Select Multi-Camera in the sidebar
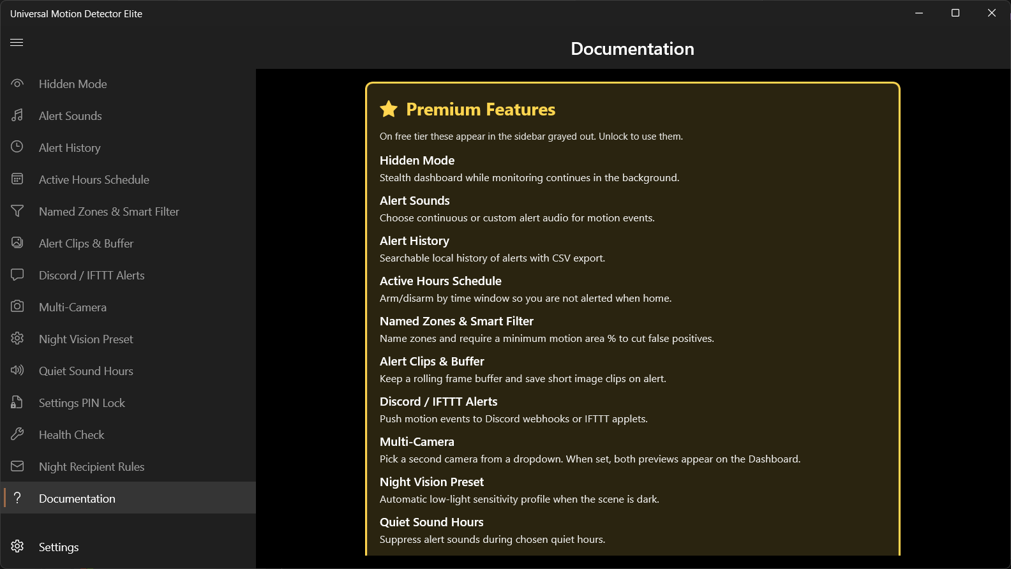1011x569 pixels. click(x=128, y=307)
